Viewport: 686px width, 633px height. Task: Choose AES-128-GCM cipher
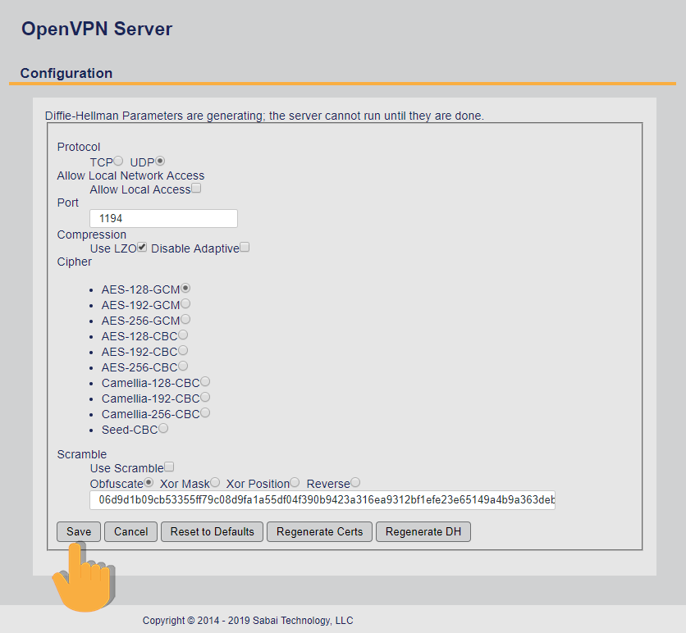click(x=185, y=289)
